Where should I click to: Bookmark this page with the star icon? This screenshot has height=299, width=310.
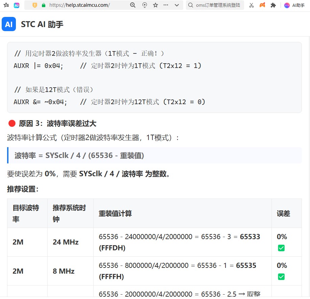click(156, 5)
